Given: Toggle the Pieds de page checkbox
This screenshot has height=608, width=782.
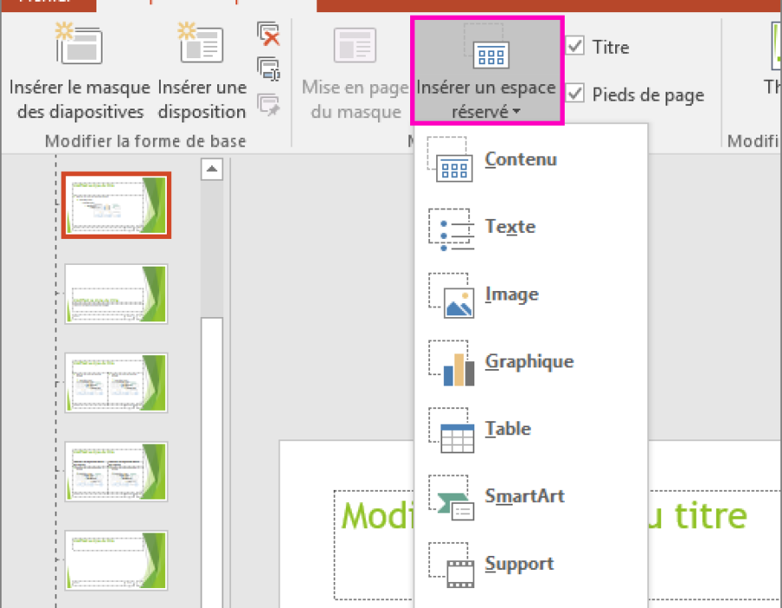Looking at the screenshot, I should coord(575,93).
